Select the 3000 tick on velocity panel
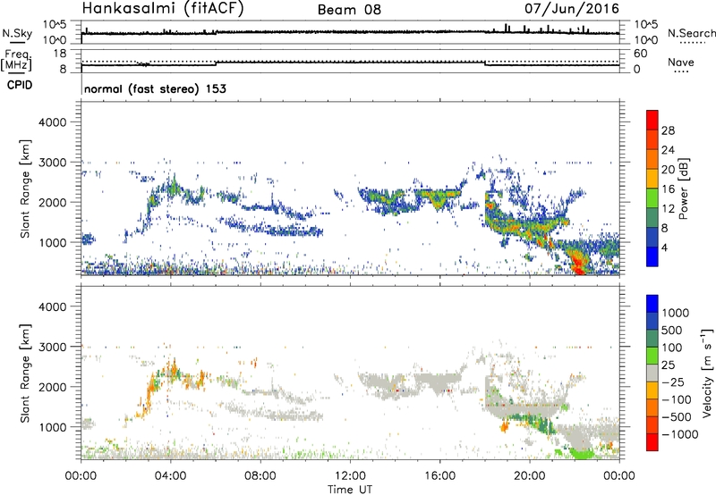 (x=52, y=347)
